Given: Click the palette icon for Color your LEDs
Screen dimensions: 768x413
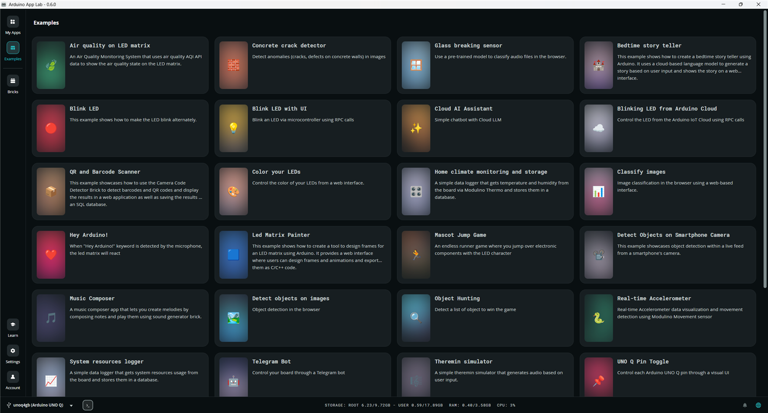Looking at the screenshot, I should click(233, 191).
